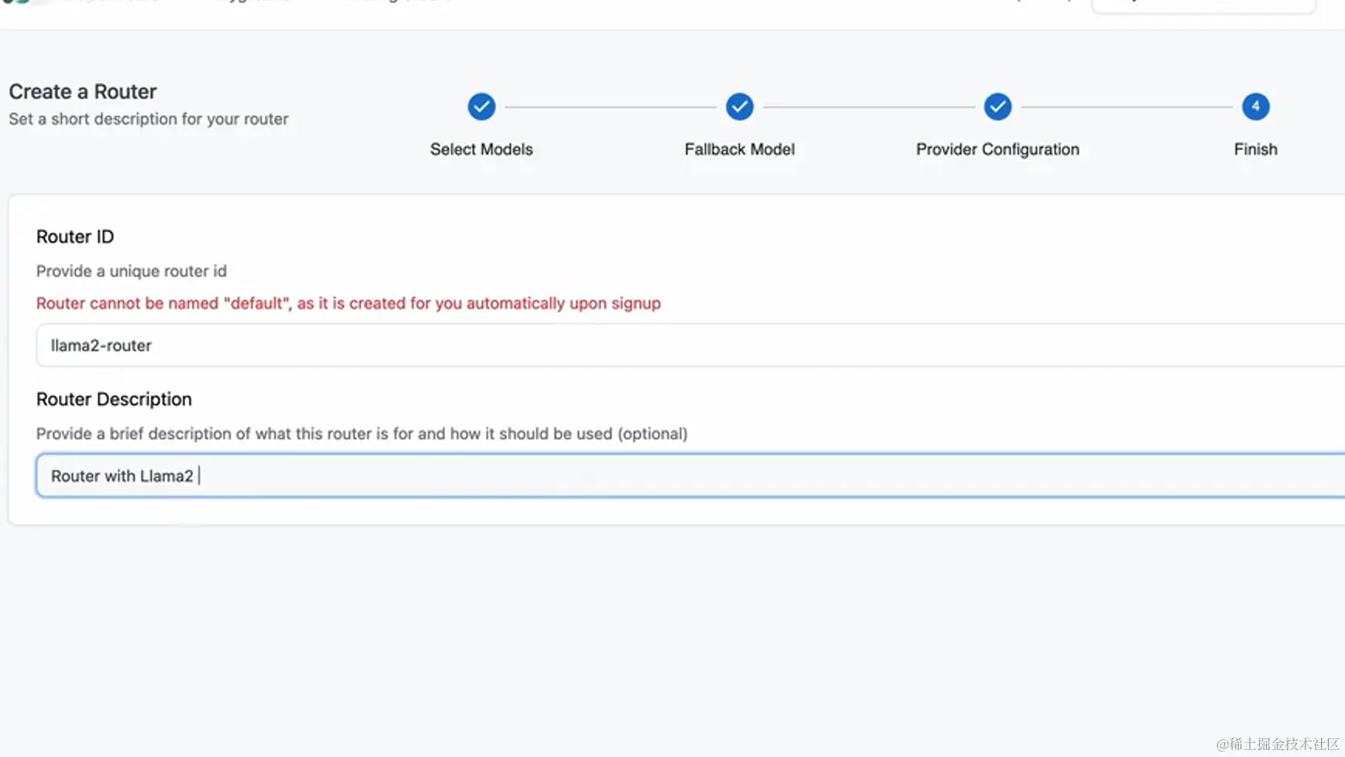
Task: Click the optional router description helper text
Action: (361, 433)
